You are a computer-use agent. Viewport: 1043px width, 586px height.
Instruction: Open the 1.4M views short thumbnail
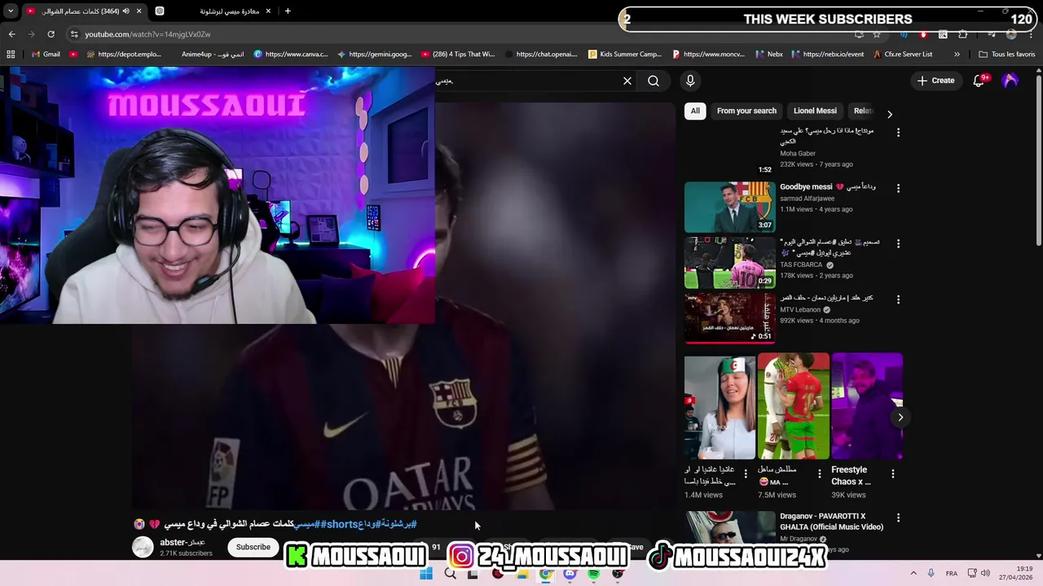click(x=720, y=406)
